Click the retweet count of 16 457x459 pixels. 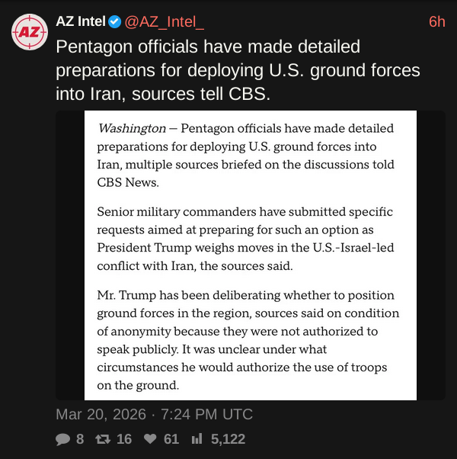tap(125, 439)
